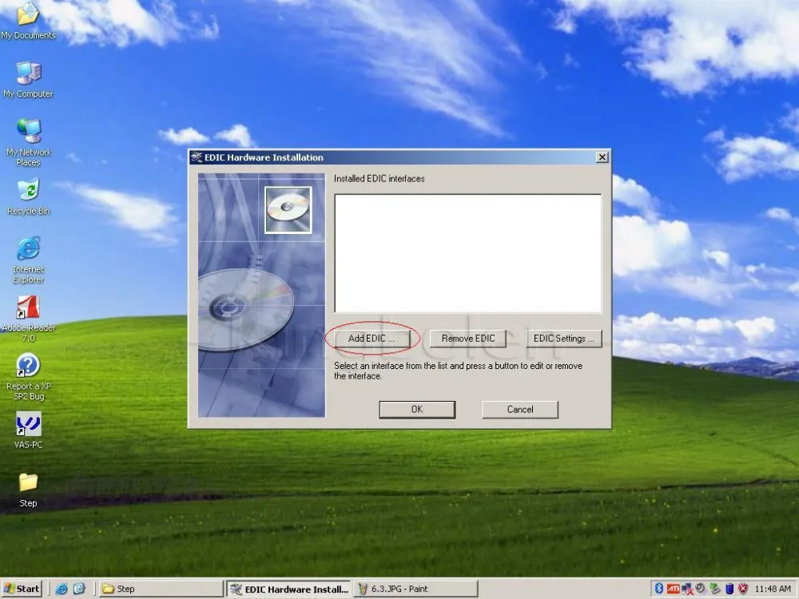This screenshot has width=799, height=599.
Task: Click the Safely Remove Hardware tray icon
Action: pyautogui.click(x=715, y=589)
